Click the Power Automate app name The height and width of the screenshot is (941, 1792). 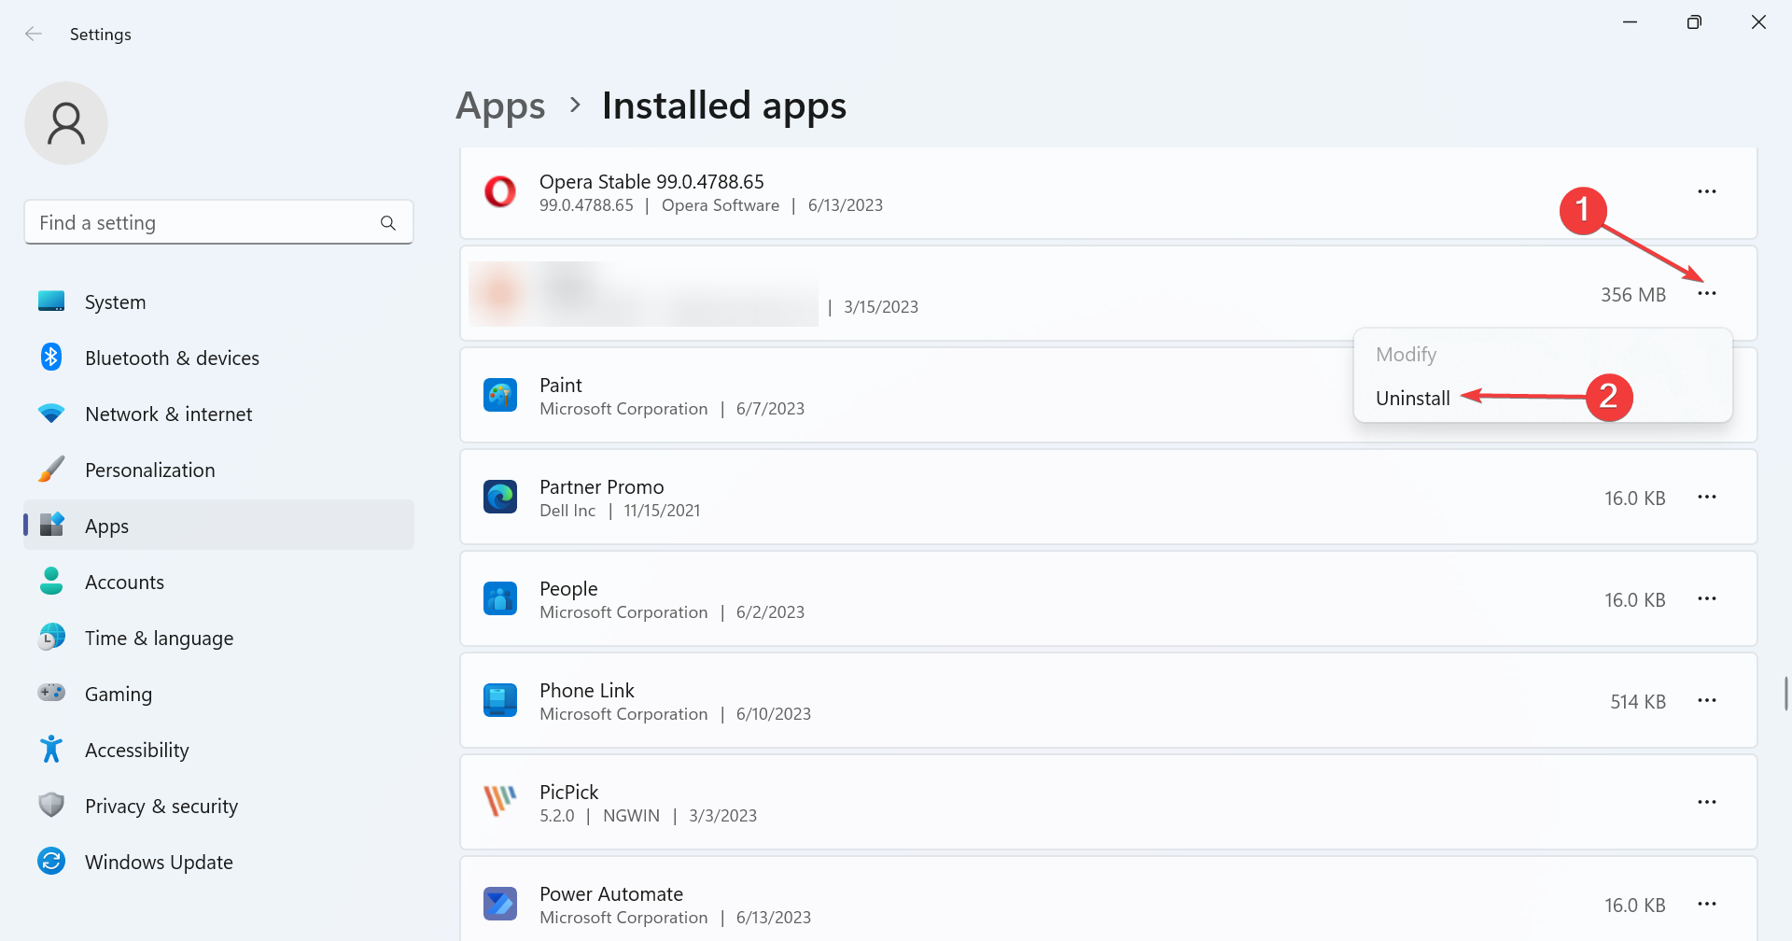tap(611, 893)
